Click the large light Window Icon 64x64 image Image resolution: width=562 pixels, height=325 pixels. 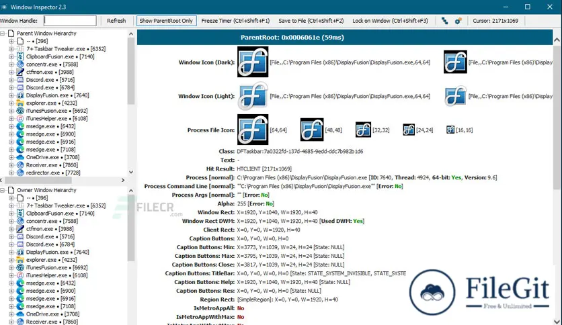coord(253,96)
